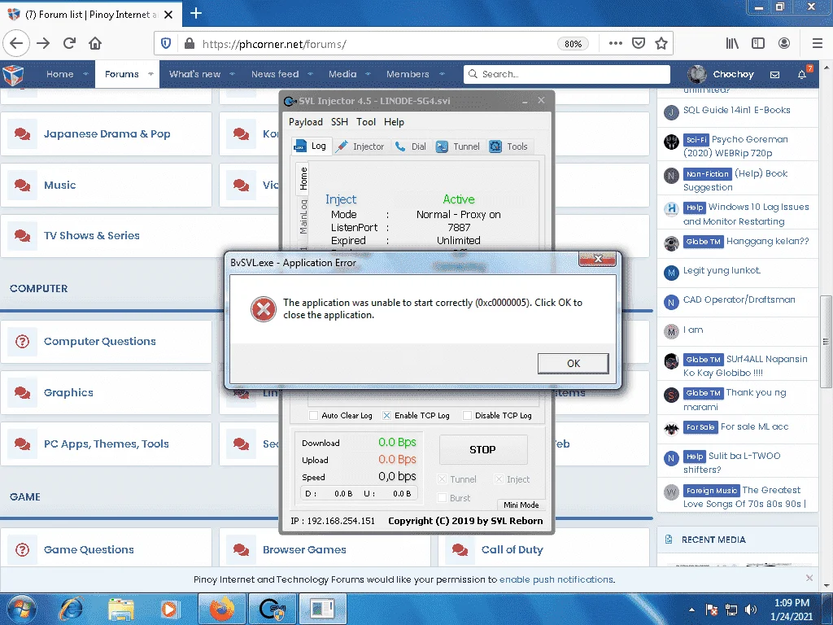This screenshot has height=625, width=833.
Task: Expand the Forums dropdown arrow
Action: pyautogui.click(x=150, y=74)
